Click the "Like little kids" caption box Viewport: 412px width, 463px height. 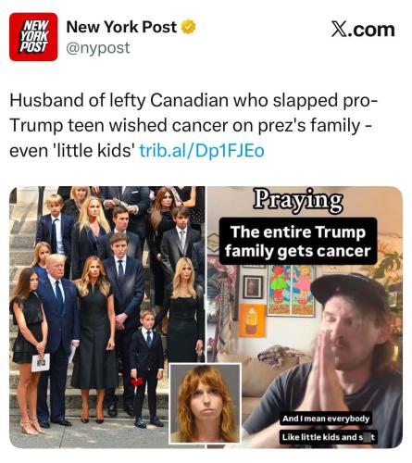click(x=328, y=437)
